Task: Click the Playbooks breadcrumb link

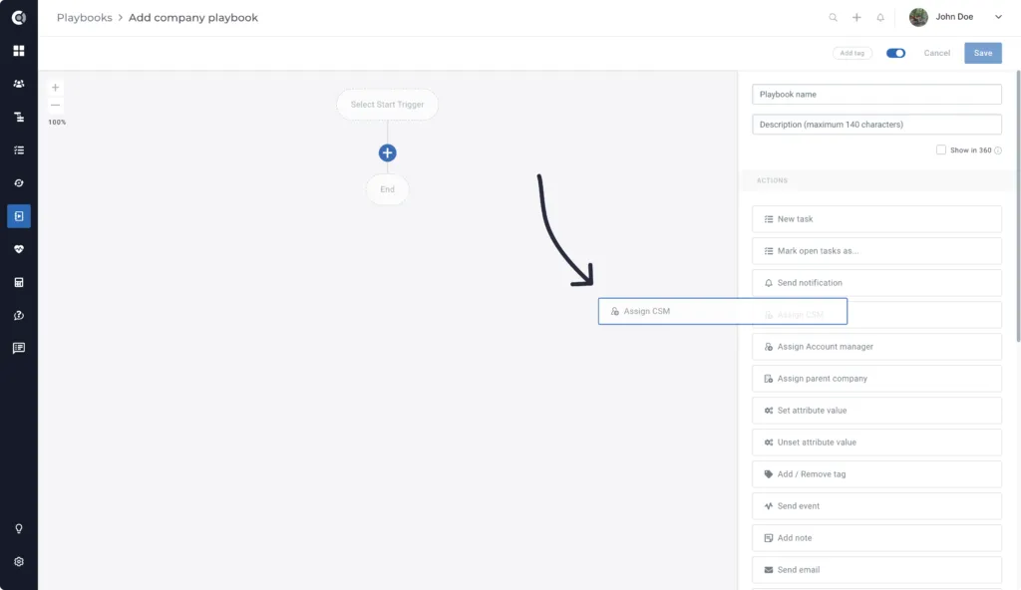Action: click(x=84, y=18)
